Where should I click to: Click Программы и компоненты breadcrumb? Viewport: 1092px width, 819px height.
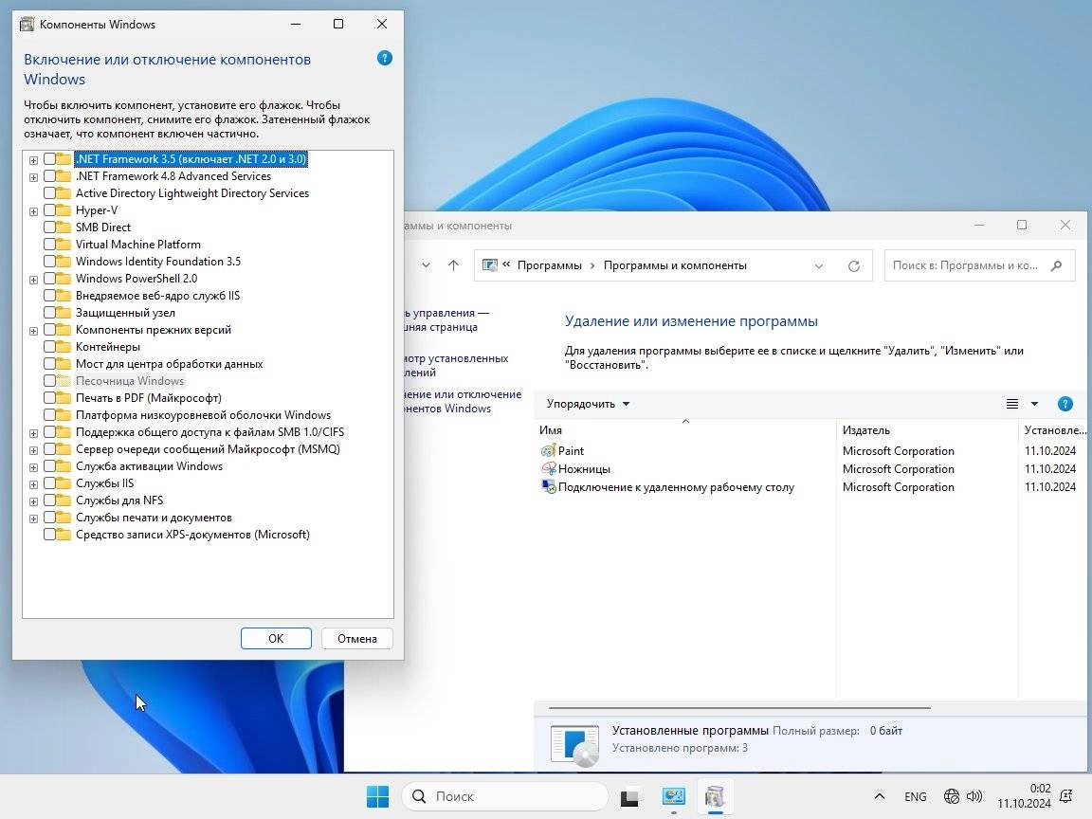[x=675, y=265]
